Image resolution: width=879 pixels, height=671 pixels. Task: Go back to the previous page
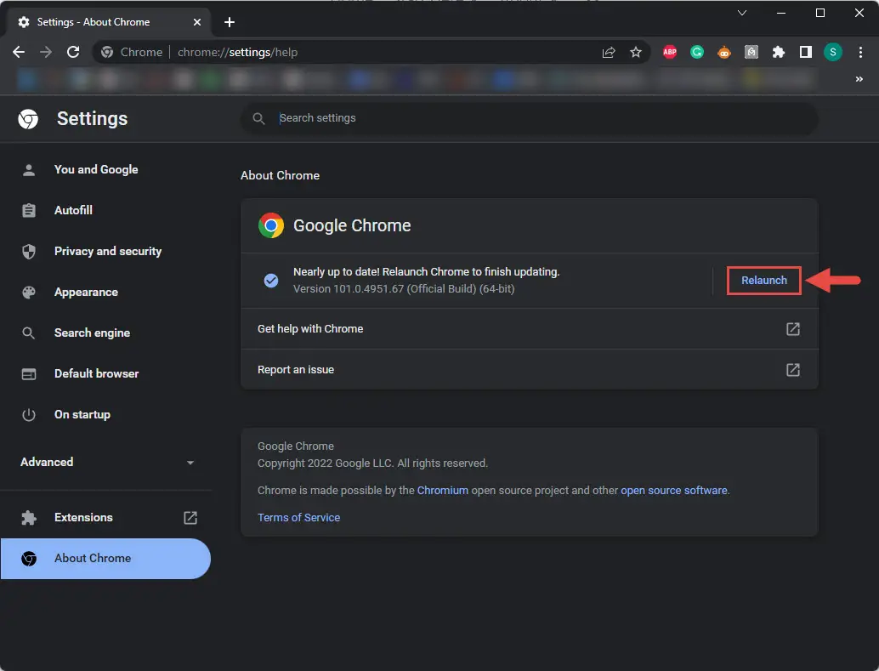click(x=19, y=52)
